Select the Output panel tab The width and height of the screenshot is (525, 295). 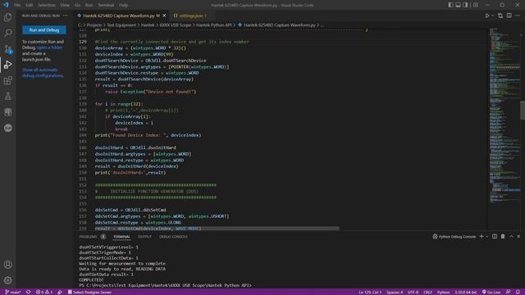tap(144, 237)
